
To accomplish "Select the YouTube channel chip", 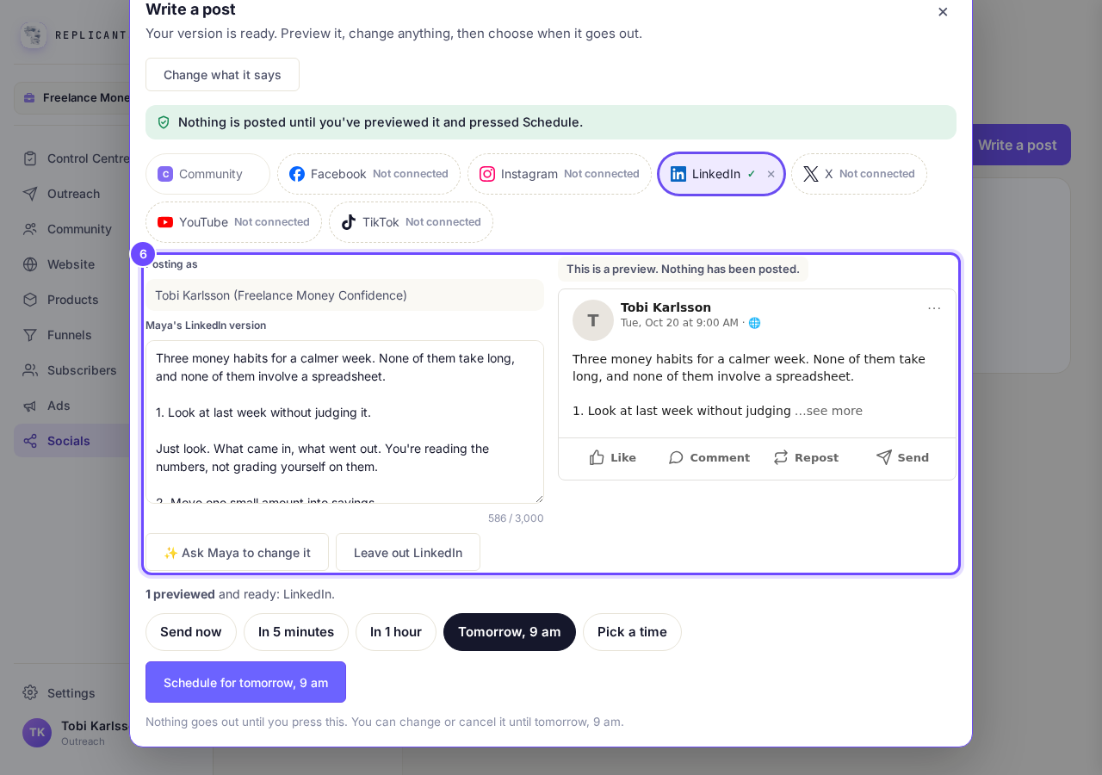I will pyautogui.click(x=233, y=222).
